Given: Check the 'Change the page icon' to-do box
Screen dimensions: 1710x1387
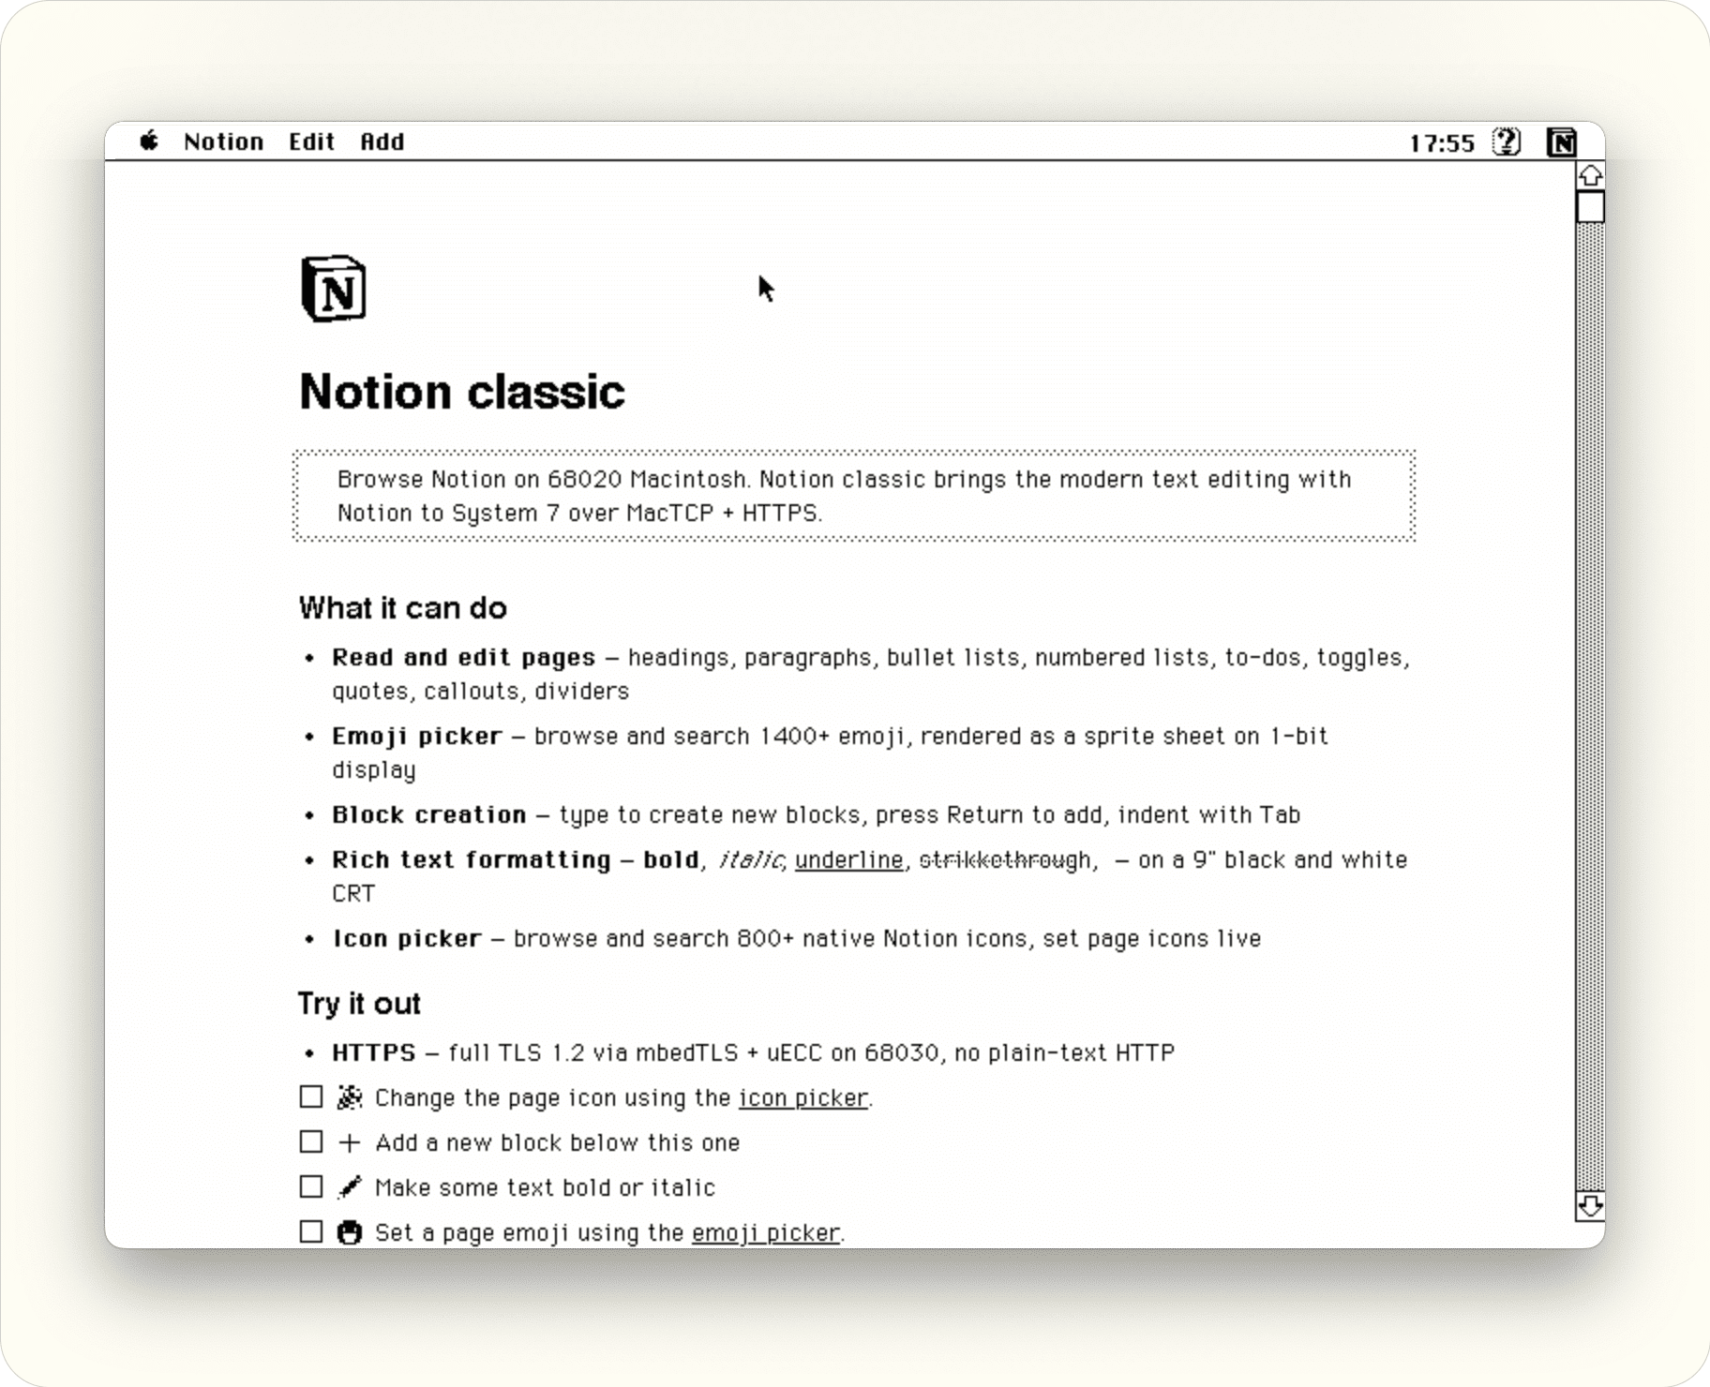Looking at the screenshot, I should [311, 1097].
